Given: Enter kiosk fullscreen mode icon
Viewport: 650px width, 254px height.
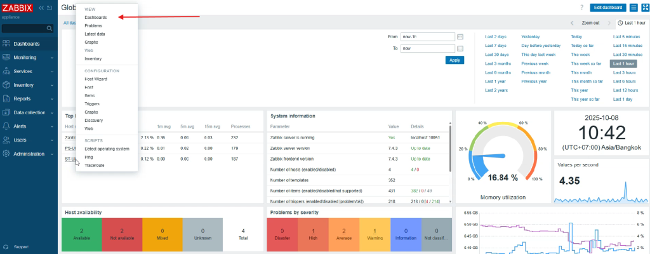Looking at the screenshot, I should tap(644, 8).
